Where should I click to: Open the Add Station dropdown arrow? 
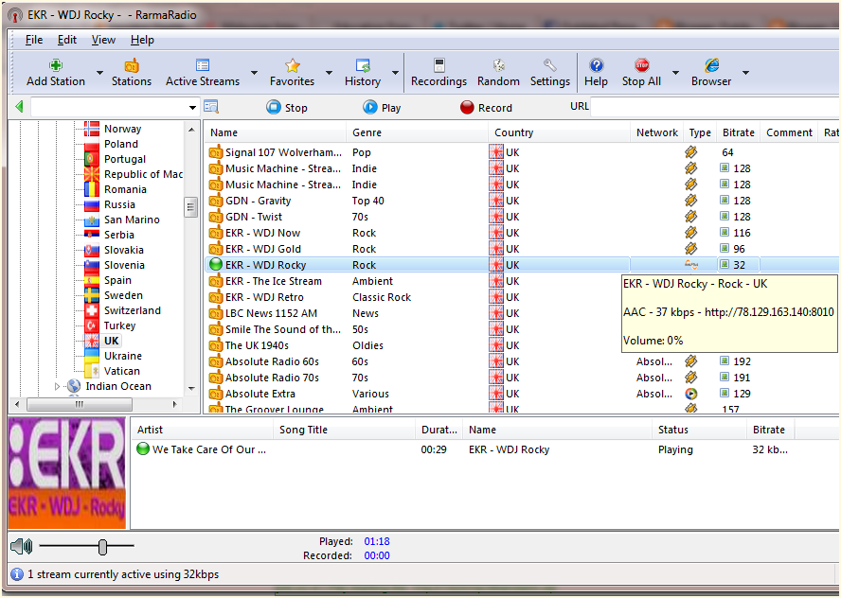99,72
